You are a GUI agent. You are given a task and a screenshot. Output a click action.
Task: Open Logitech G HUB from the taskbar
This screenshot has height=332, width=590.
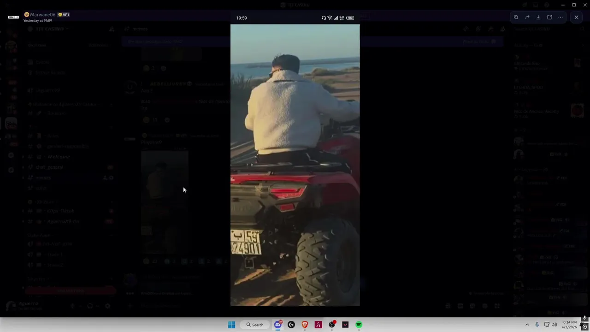pyautogui.click(x=291, y=325)
